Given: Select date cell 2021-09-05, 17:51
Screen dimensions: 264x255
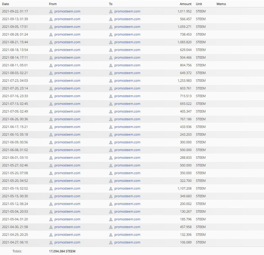Looking at the screenshot, I should pyautogui.click(x=15, y=27).
